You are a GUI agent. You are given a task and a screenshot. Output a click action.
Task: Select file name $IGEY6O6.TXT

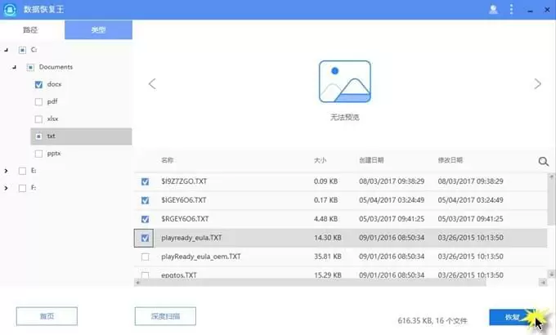point(184,200)
